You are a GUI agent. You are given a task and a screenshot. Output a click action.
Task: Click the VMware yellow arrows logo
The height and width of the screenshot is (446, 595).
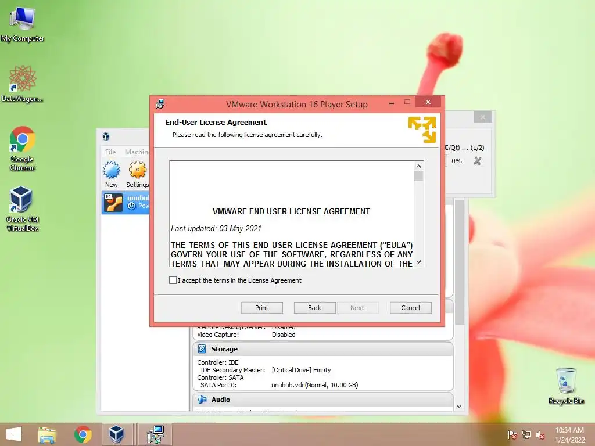(x=422, y=130)
